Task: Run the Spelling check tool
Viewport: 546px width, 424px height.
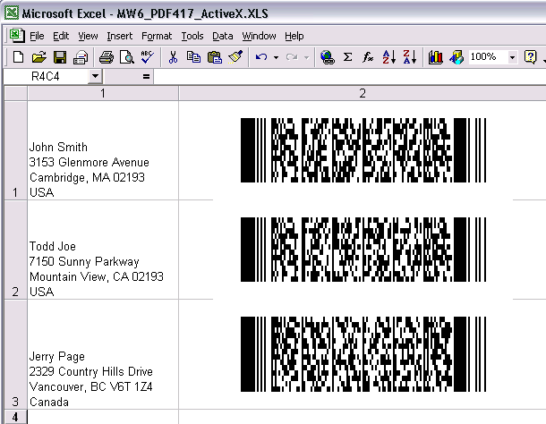Action: click(147, 57)
